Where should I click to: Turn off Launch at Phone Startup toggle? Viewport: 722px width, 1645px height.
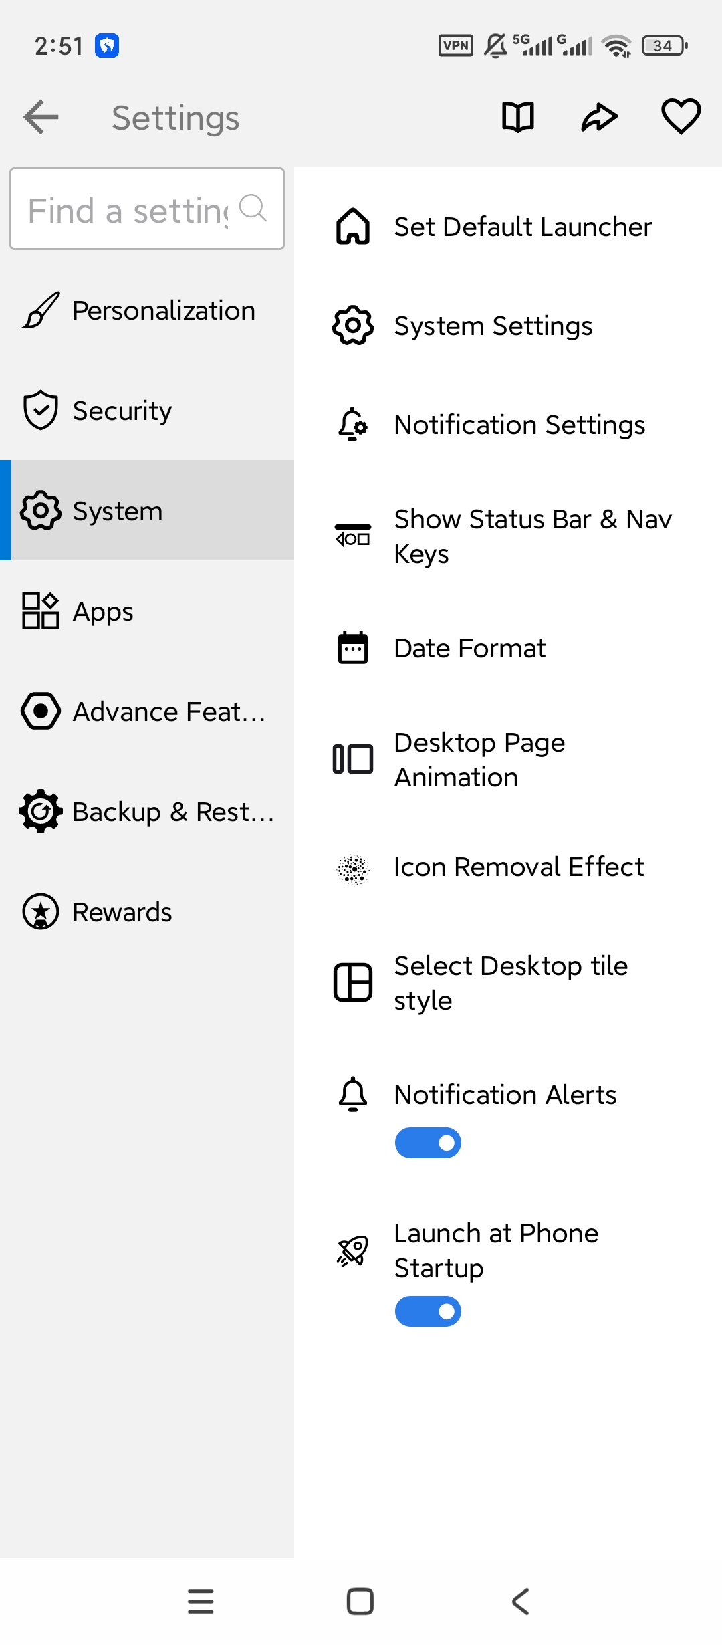[x=428, y=1311]
